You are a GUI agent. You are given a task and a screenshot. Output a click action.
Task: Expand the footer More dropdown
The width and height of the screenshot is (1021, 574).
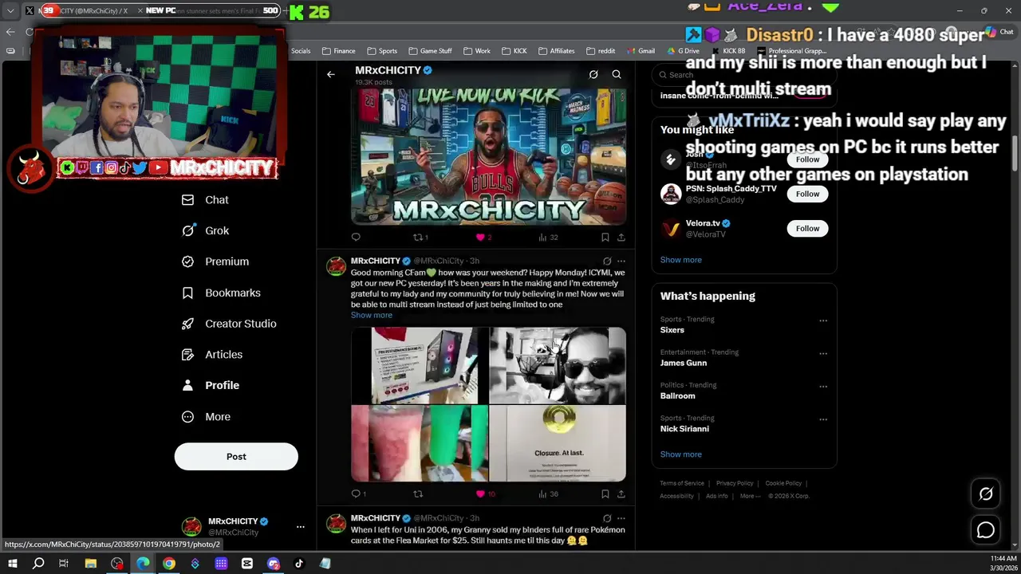749,496
